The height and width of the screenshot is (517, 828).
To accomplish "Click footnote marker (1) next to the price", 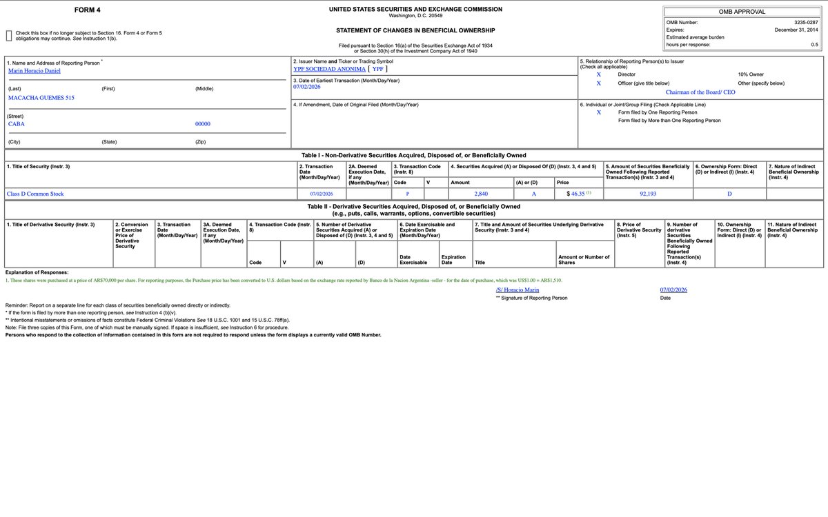I will [x=588, y=193].
